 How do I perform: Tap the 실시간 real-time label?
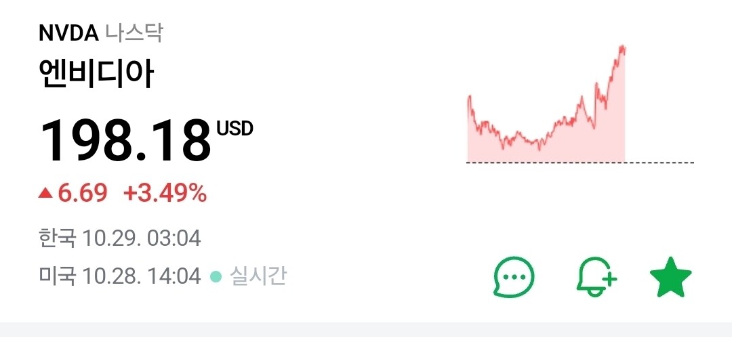coord(258,276)
